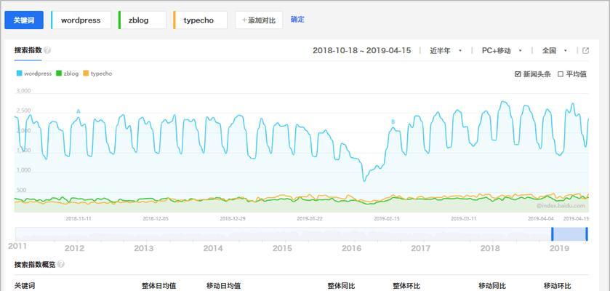Select the zblog keyword field
Screen dimensions: 610x291
tap(142, 20)
